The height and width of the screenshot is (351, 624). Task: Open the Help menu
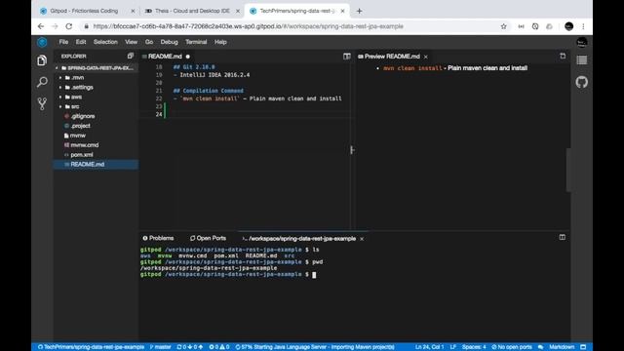pos(220,42)
